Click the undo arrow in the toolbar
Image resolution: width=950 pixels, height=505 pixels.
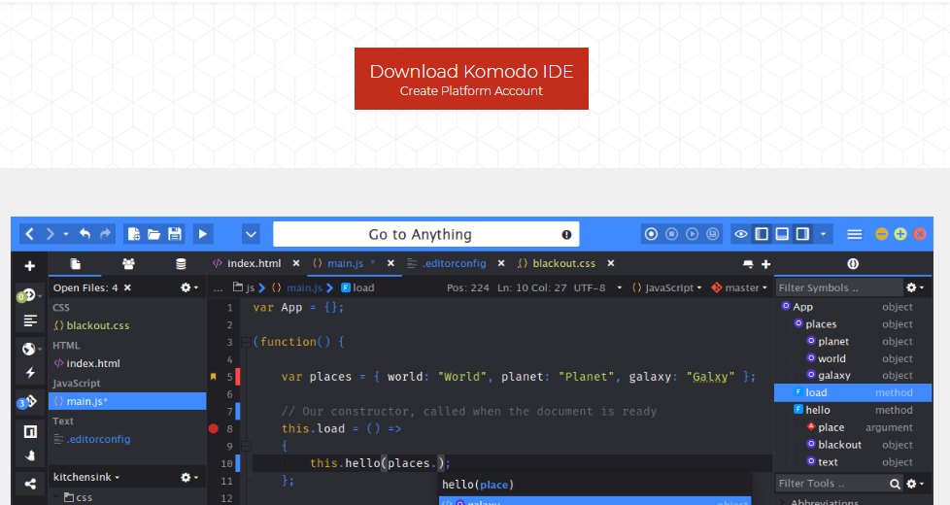(x=85, y=234)
